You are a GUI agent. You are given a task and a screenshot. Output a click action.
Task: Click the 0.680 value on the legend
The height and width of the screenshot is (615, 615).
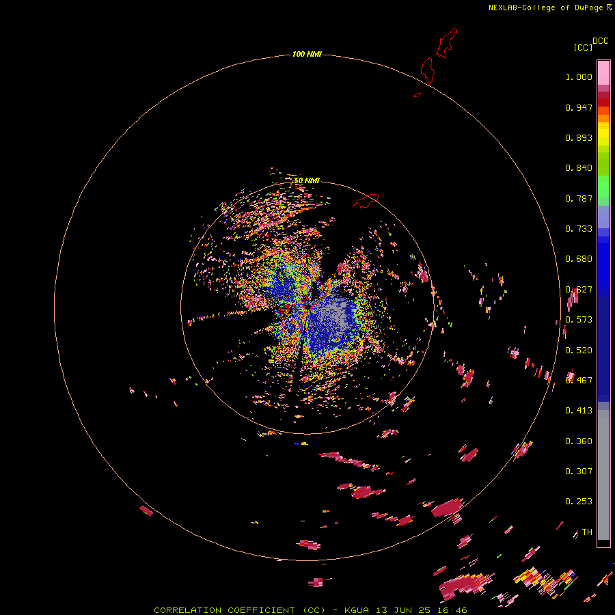(x=579, y=259)
